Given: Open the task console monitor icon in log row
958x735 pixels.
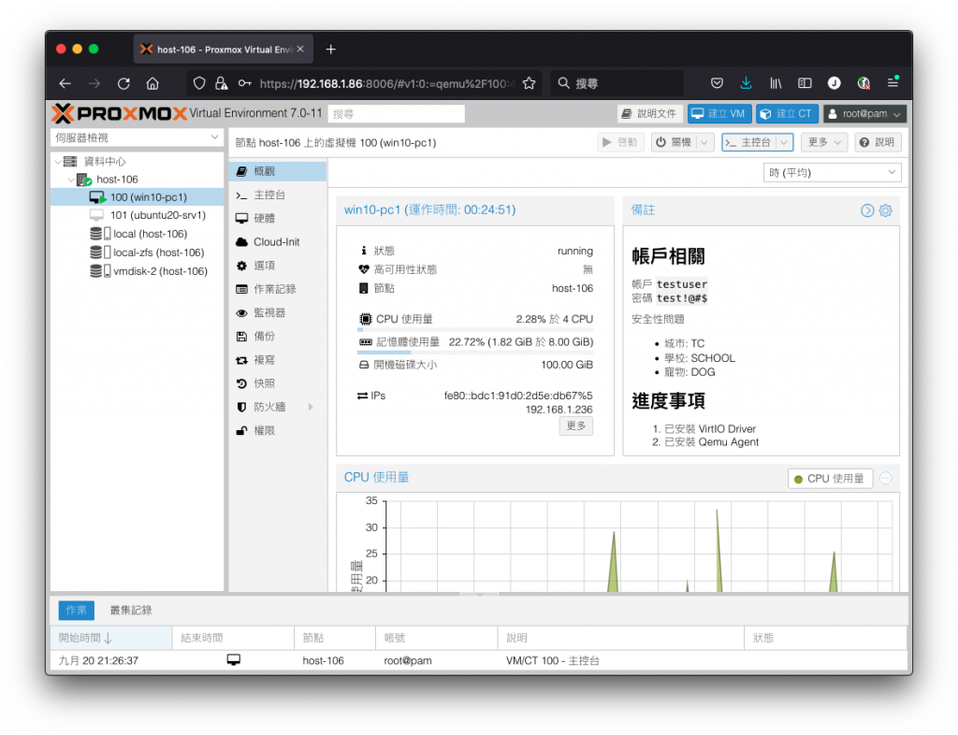Looking at the screenshot, I should coord(233,660).
